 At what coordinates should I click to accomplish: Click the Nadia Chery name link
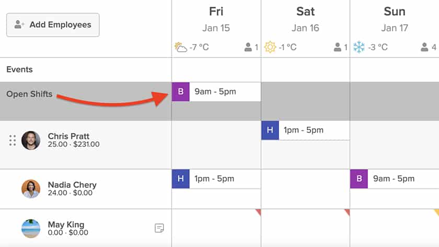pos(72,185)
